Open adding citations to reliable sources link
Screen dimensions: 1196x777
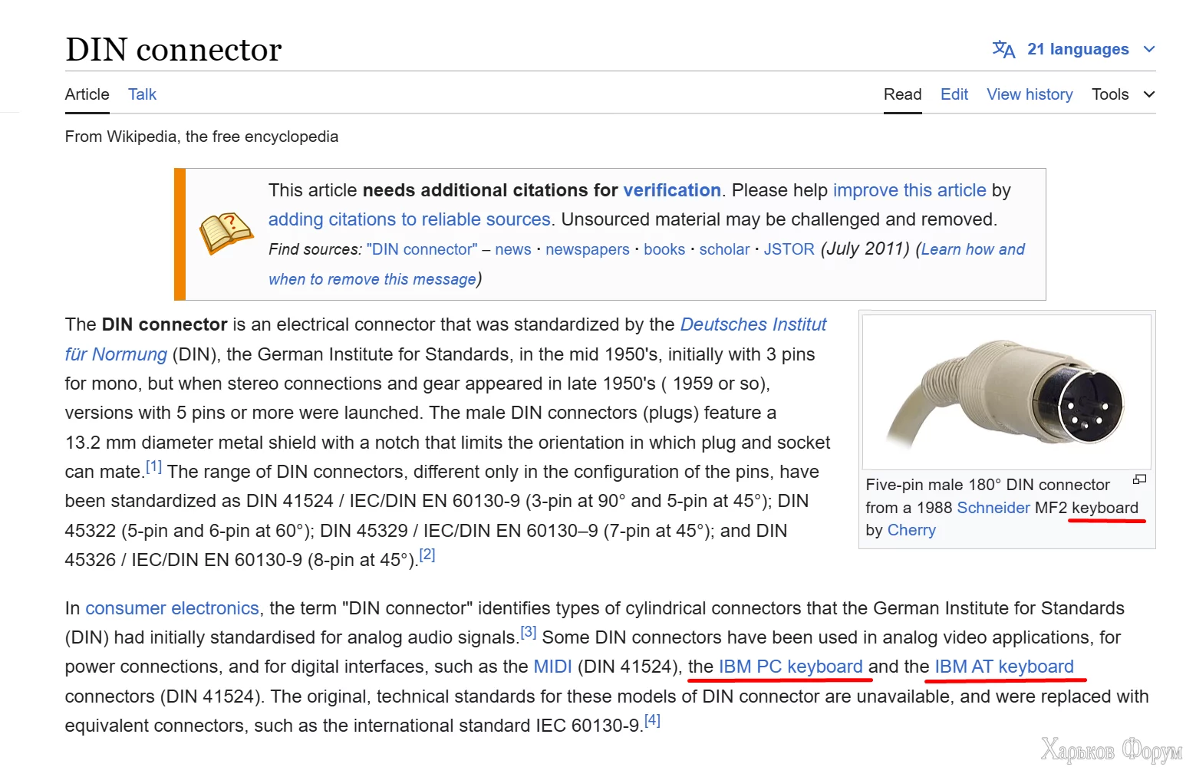409,219
